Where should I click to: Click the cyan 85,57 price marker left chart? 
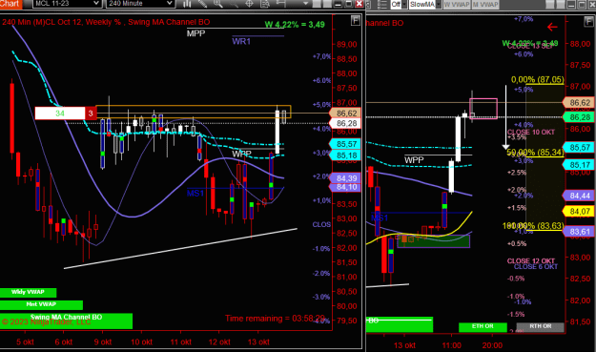[x=346, y=144]
